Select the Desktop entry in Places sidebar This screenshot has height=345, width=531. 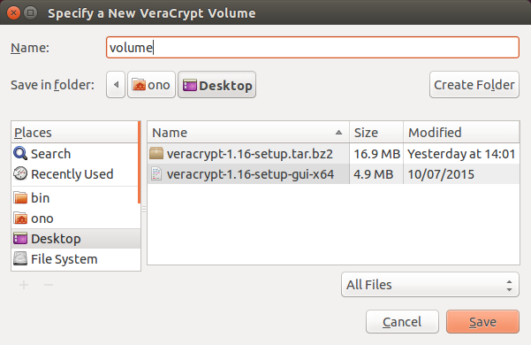pos(76,239)
